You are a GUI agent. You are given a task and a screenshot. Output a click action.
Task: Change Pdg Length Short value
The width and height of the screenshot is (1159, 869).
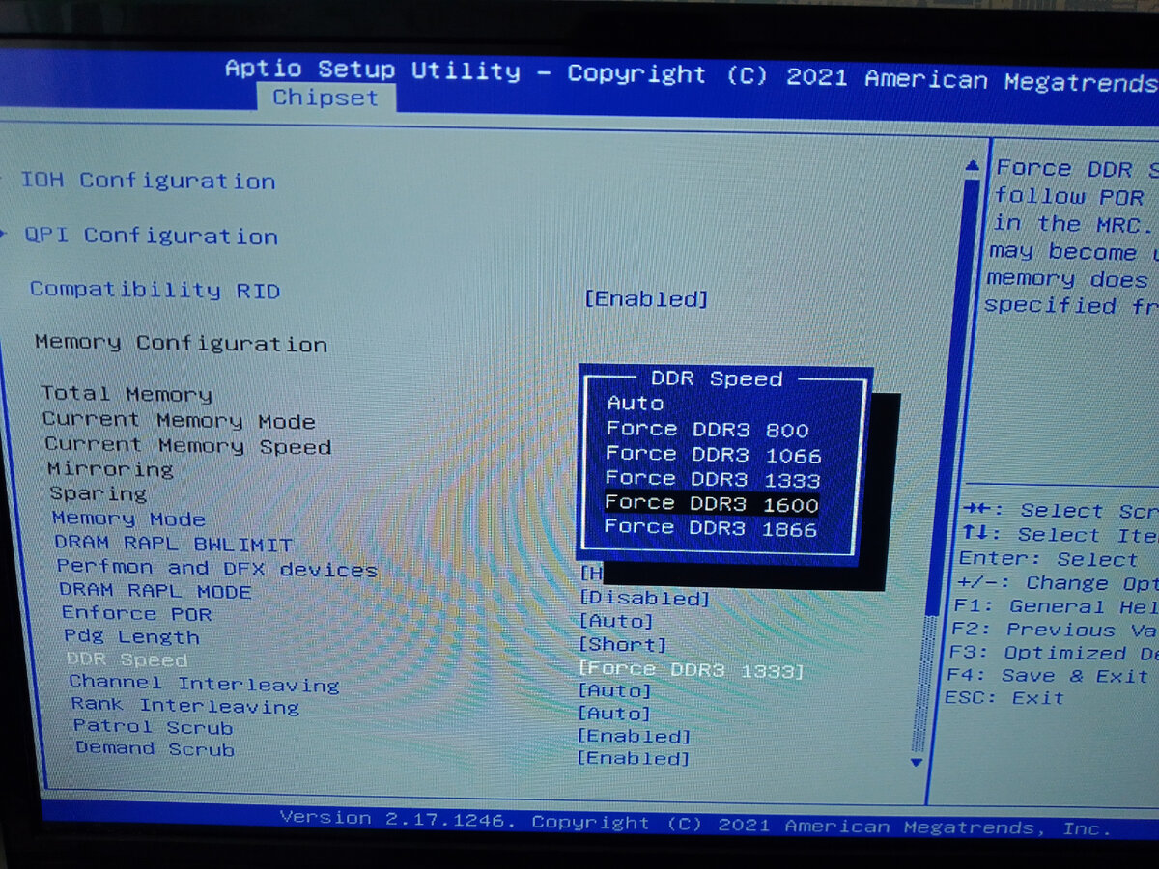pyautogui.click(x=622, y=644)
